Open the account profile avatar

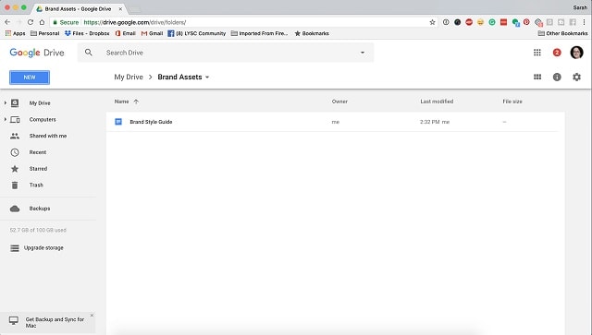point(576,53)
